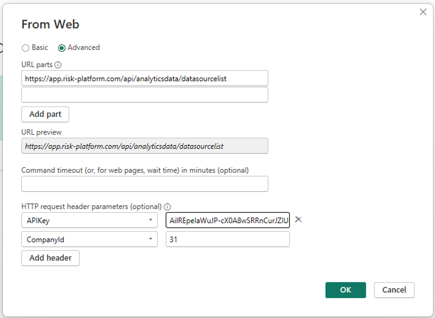Click the Add part button

(45, 114)
